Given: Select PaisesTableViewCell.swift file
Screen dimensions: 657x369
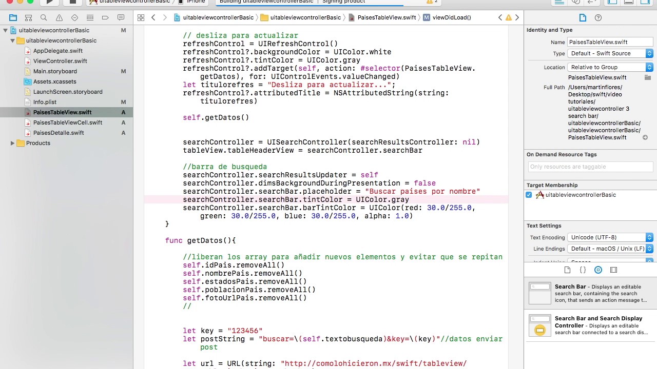Looking at the screenshot, I should (67, 122).
